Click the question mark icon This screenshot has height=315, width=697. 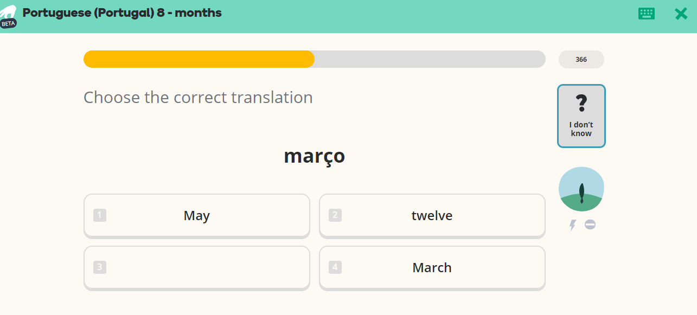[x=581, y=103]
